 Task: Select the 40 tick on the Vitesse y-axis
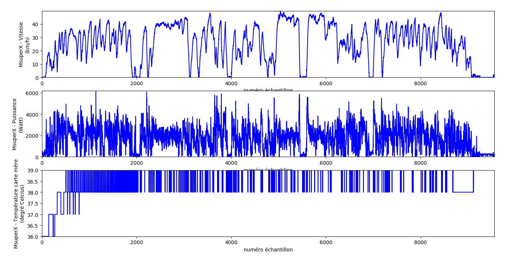(x=36, y=24)
